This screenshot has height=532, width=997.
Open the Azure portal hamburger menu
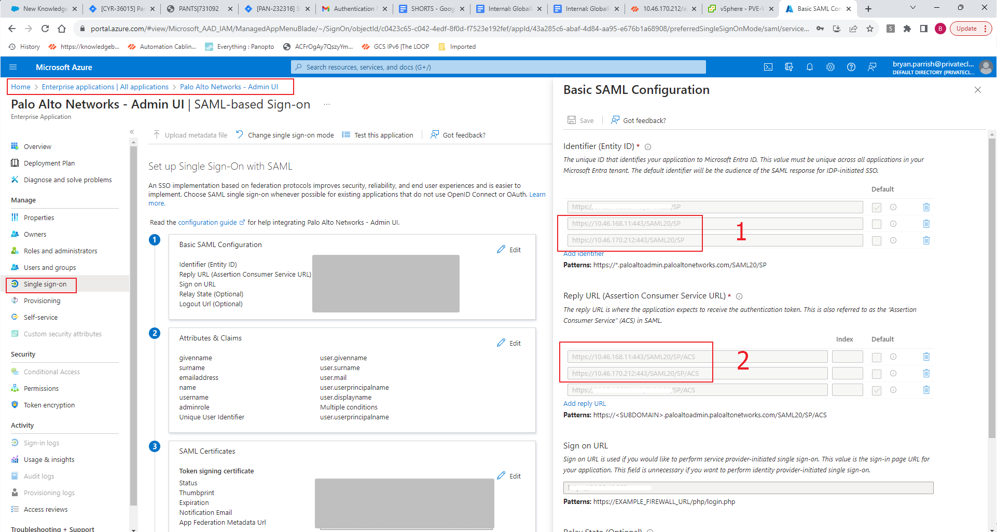[x=13, y=67]
